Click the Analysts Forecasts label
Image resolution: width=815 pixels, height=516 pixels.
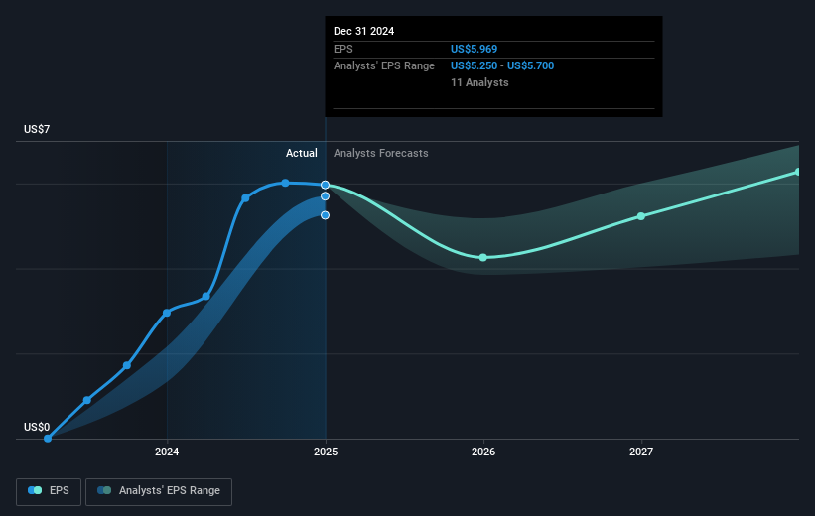(381, 153)
